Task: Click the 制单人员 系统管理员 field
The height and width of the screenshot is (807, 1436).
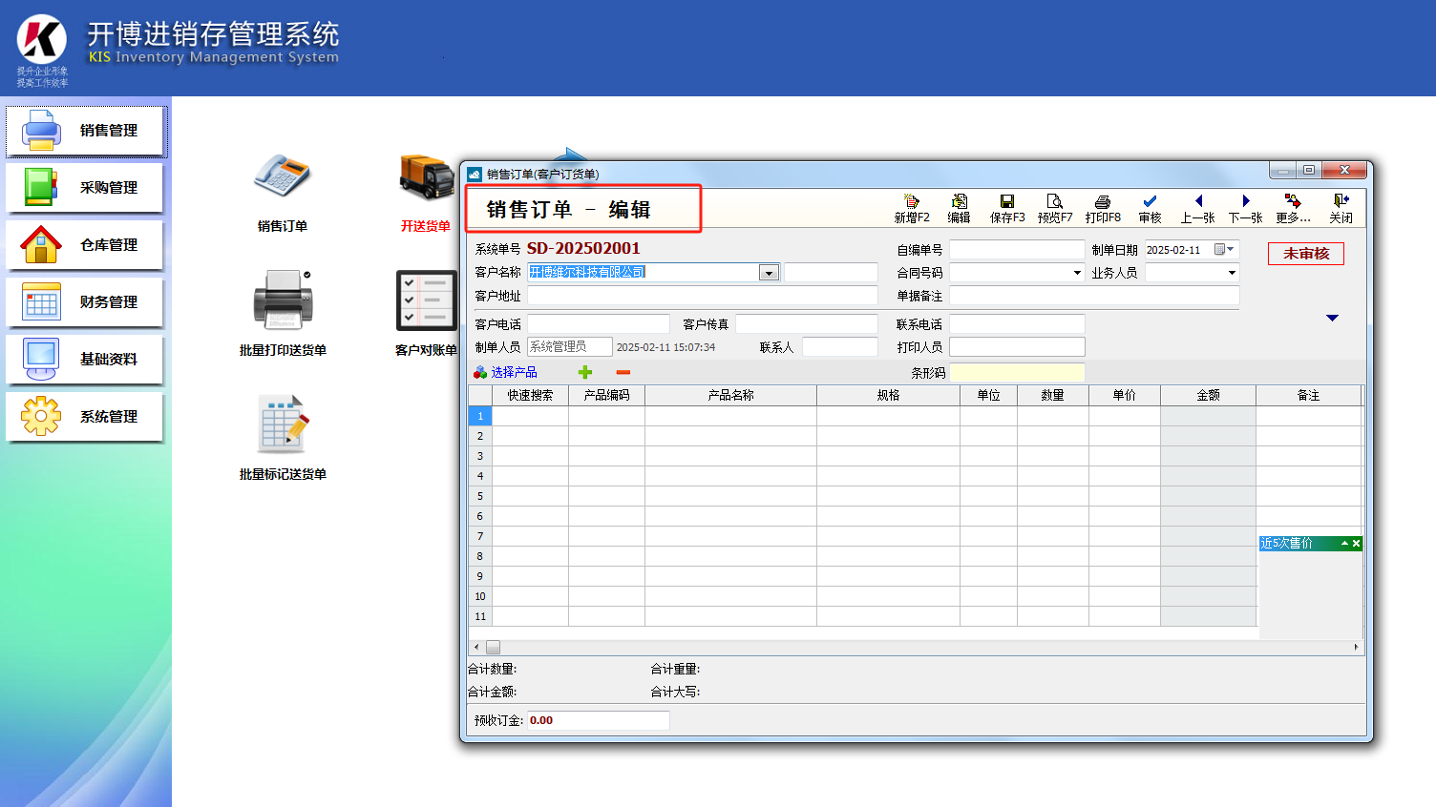Action: point(570,347)
